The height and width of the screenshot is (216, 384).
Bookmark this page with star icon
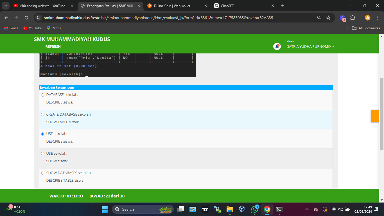pyautogui.click(x=328, y=18)
